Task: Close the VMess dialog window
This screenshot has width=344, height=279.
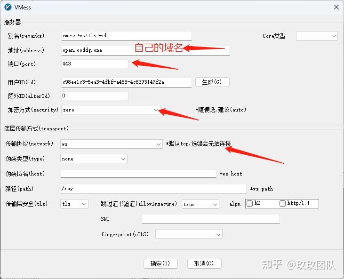Action: 336,7
